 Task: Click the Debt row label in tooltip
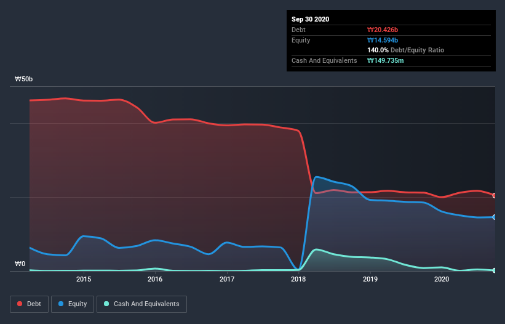point(298,30)
